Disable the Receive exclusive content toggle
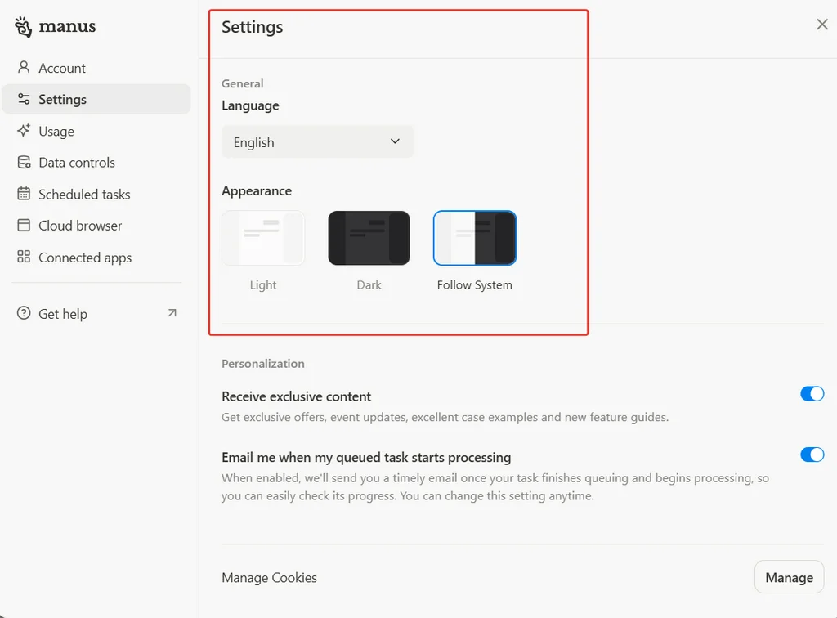 (x=812, y=394)
